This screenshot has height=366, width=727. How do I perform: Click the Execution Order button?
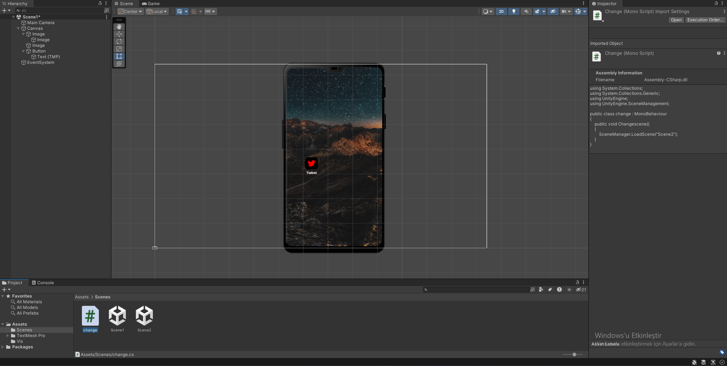pyautogui.click(x=705, y=20)
